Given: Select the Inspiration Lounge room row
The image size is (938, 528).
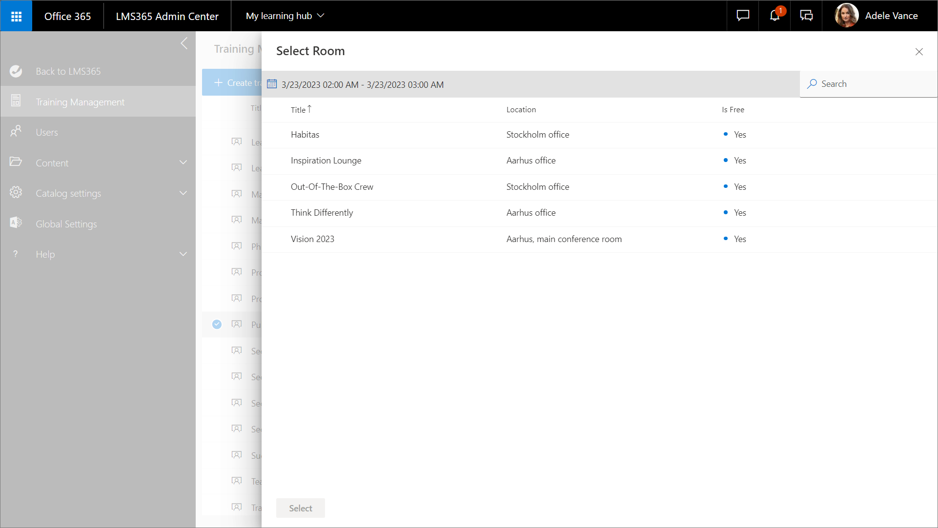Looking at the screenshot, I should (x=326, y=161).
